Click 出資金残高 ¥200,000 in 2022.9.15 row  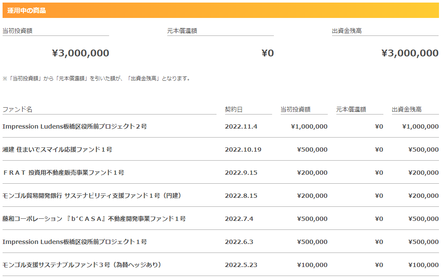(424, 173)
